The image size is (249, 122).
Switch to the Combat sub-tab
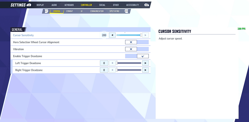(70, 11)
